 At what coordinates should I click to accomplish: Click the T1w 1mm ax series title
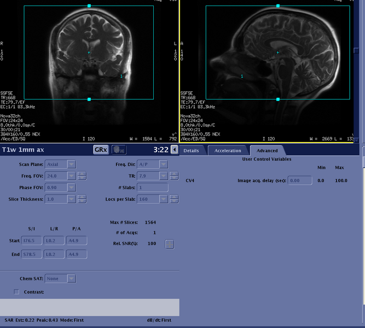click(x=23, y=150)
